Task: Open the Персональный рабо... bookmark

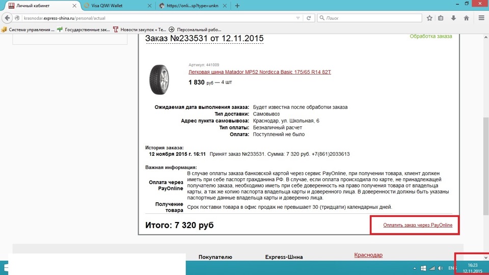Action: tap(195, 30)
